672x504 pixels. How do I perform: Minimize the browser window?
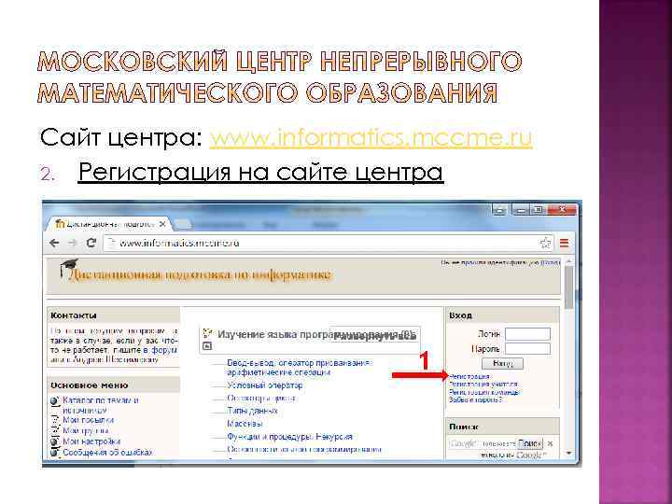(521, 210)
